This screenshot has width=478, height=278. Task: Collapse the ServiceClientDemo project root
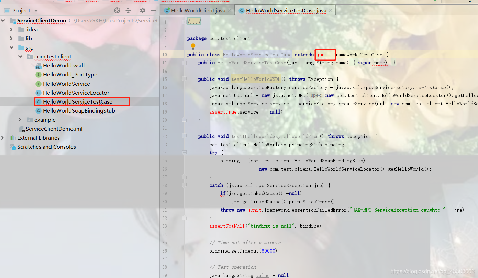coord(3,21)
